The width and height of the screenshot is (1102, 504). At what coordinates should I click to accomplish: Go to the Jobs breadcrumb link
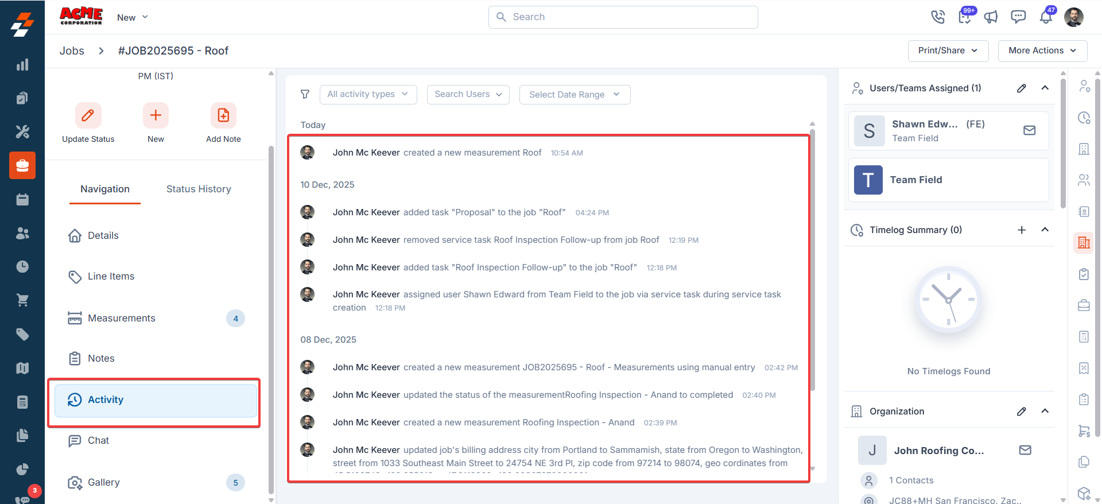[x=72, y=51]
